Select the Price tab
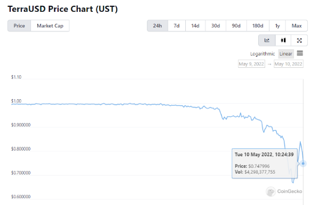 click(x=19, y=26)
